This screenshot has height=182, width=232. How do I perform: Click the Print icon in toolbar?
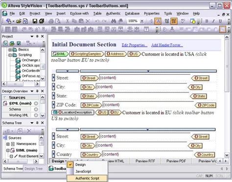tap(51, 21)
